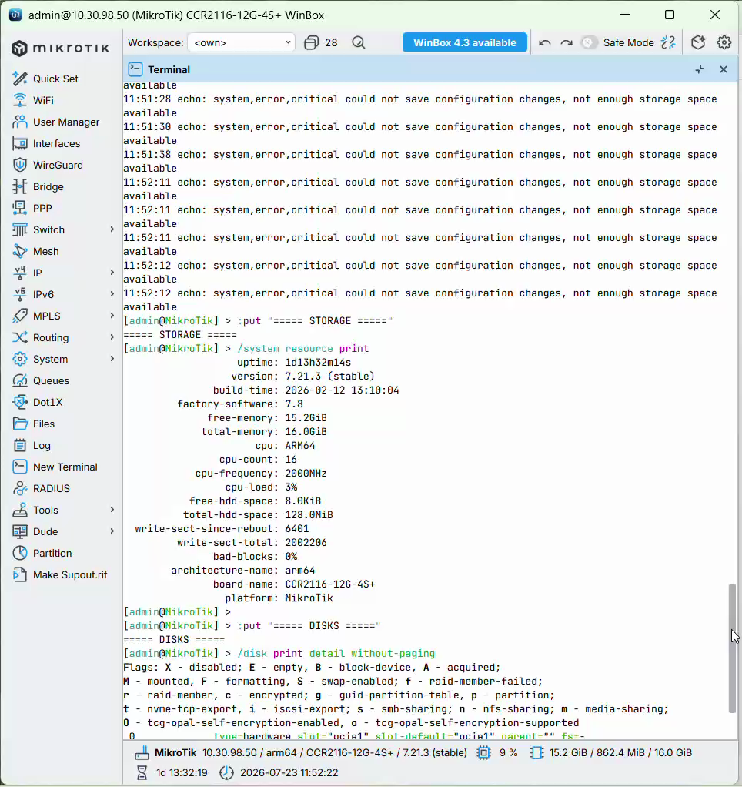
Task: Open the Log menu icon
Action: click(x=19, y=446)
